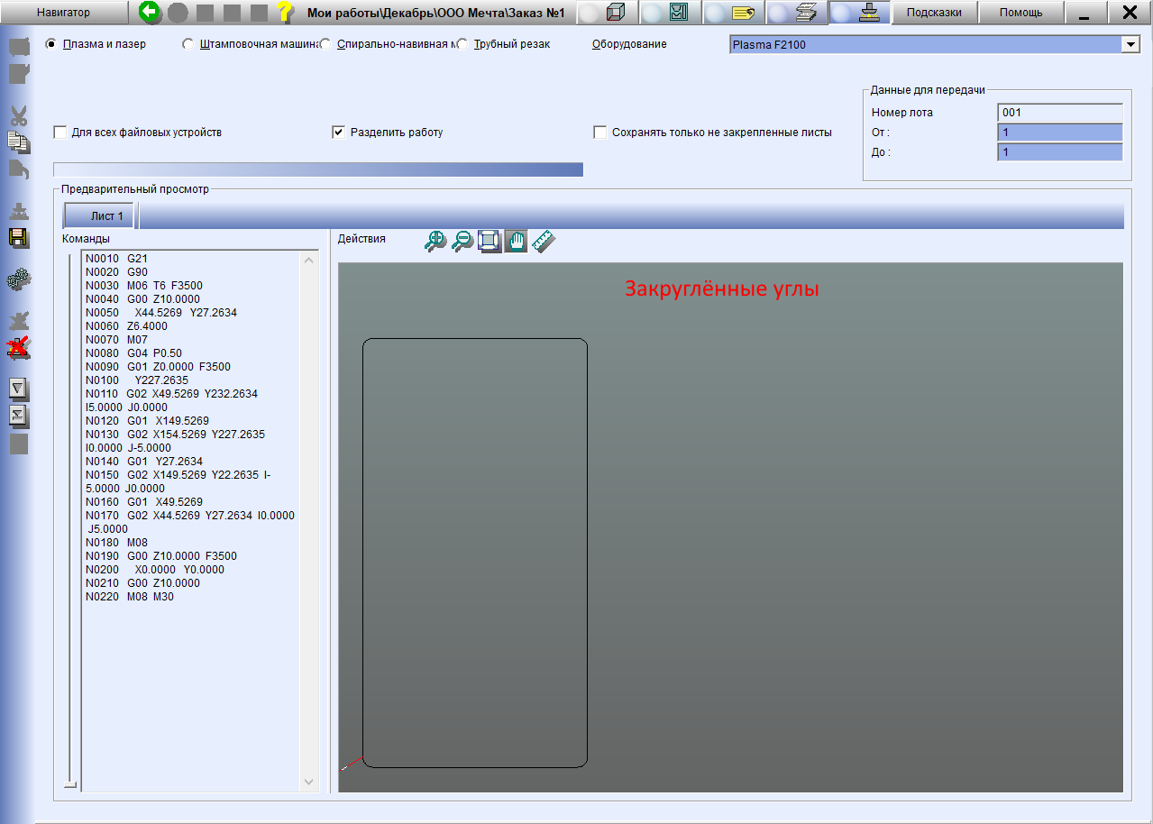Open the 'Подсказки' button

[x=934, y=13]
